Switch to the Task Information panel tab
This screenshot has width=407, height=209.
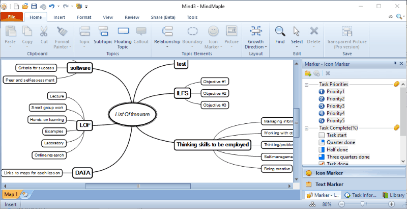point(361,195)
